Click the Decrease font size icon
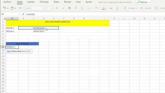This screenshot has height=93, width=165. [x=63, y=8]
